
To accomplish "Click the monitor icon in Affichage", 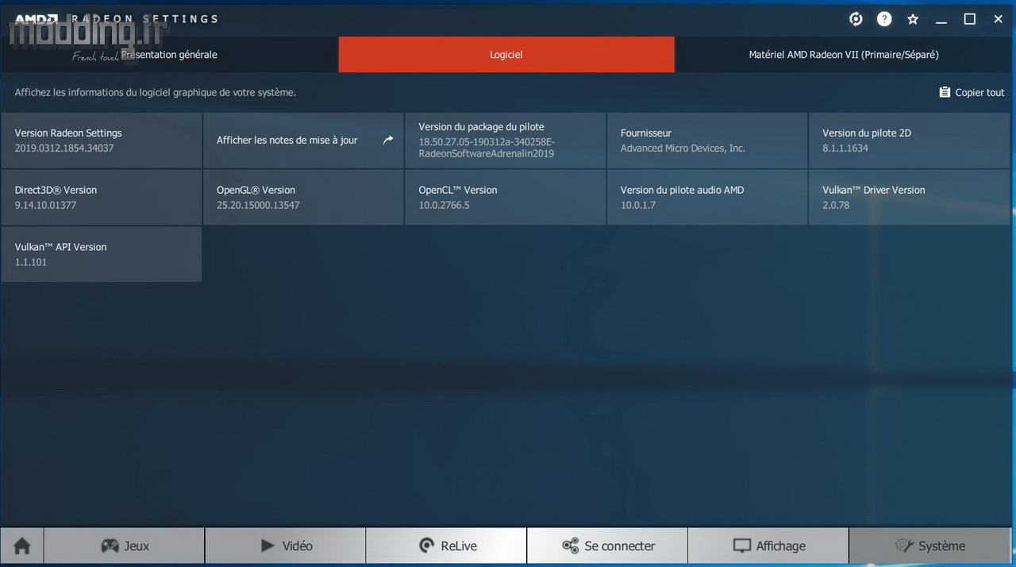I will tap(741, 546).
